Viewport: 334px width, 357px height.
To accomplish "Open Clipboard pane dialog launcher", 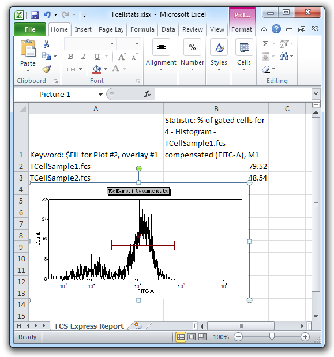I will [x=55, y=81].
